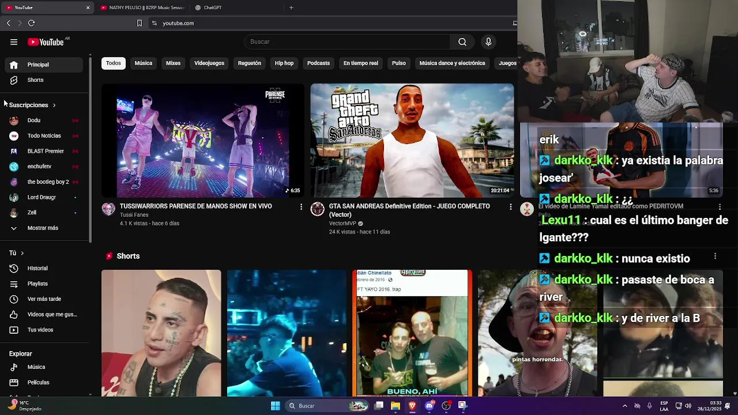Image resolution: width=738 pixels, height=415 pixels.
Task: Open OBS Studio from taskbar
Action: [x=446, y=406]
